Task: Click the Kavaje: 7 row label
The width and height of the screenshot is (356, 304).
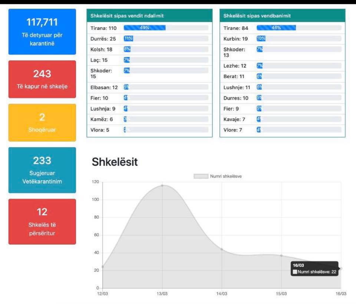Action: (234, 119)
